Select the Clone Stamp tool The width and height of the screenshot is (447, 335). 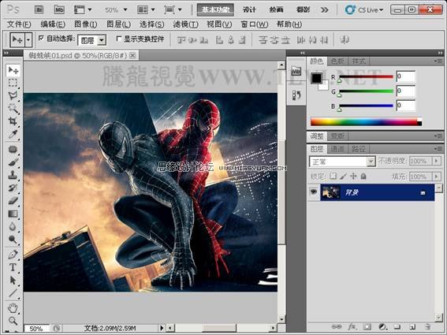pyautogui.click(x=13, y=175)
